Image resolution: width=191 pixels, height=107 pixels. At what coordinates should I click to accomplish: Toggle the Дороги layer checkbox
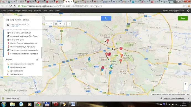[37, 59]
